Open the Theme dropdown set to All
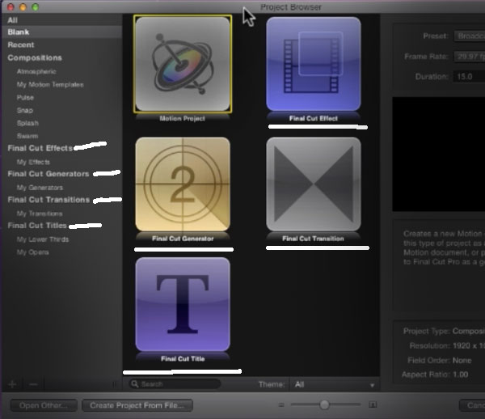Image resolution: width=485 pixels, height=419 pixels. click(334, 385)
